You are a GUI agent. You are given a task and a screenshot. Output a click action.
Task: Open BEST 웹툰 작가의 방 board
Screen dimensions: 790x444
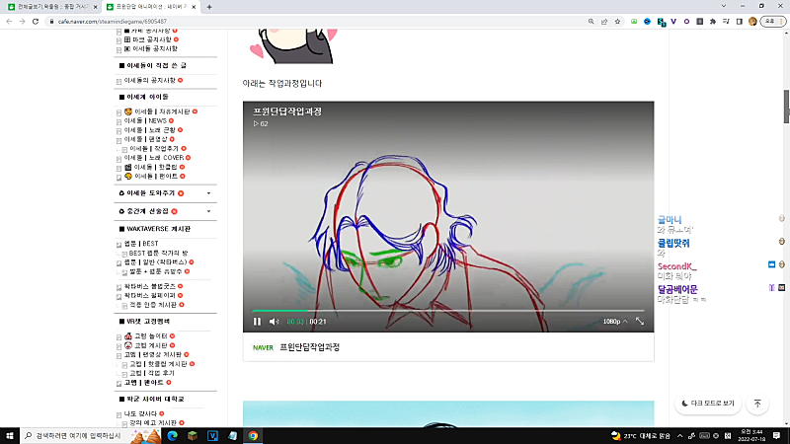pyautogui.click(x=158, y=254)
